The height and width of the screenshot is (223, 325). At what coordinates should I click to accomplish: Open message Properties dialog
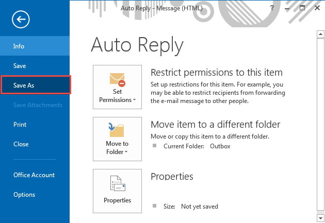click(x=117, y=191)
